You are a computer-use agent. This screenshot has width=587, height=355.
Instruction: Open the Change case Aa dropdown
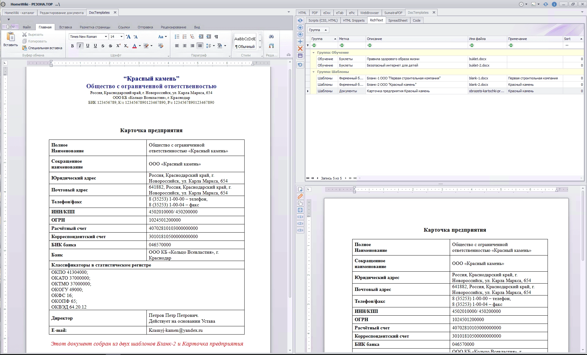click(162, 37)
